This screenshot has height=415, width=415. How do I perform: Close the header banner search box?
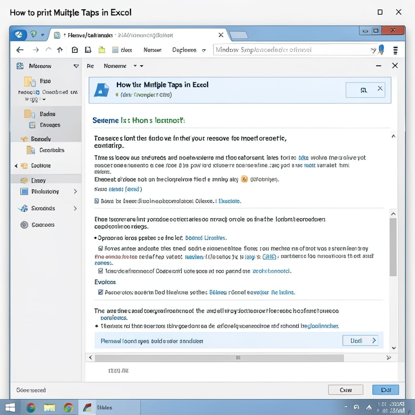click(x=380, y=88)
